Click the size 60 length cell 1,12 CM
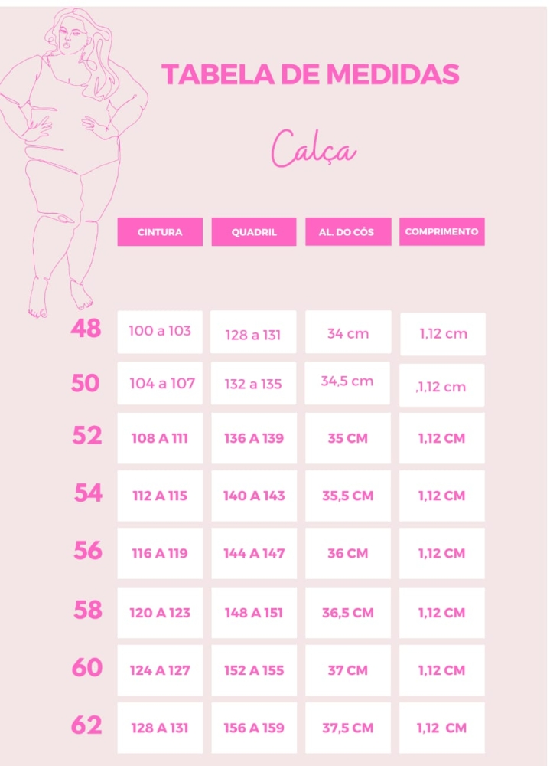Viewport: 550px width, 766px height. (x=441, y=670)
